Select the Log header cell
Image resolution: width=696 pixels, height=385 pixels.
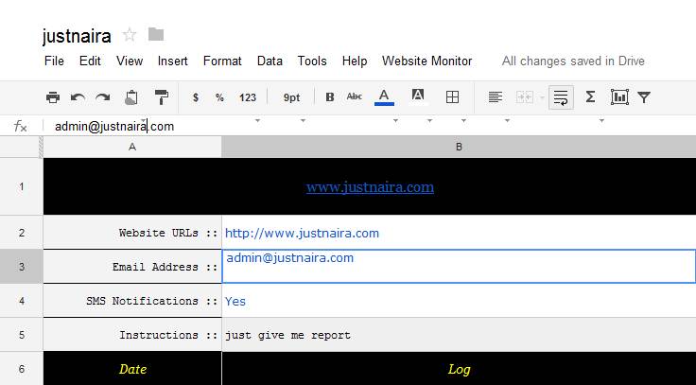point(459,369)
